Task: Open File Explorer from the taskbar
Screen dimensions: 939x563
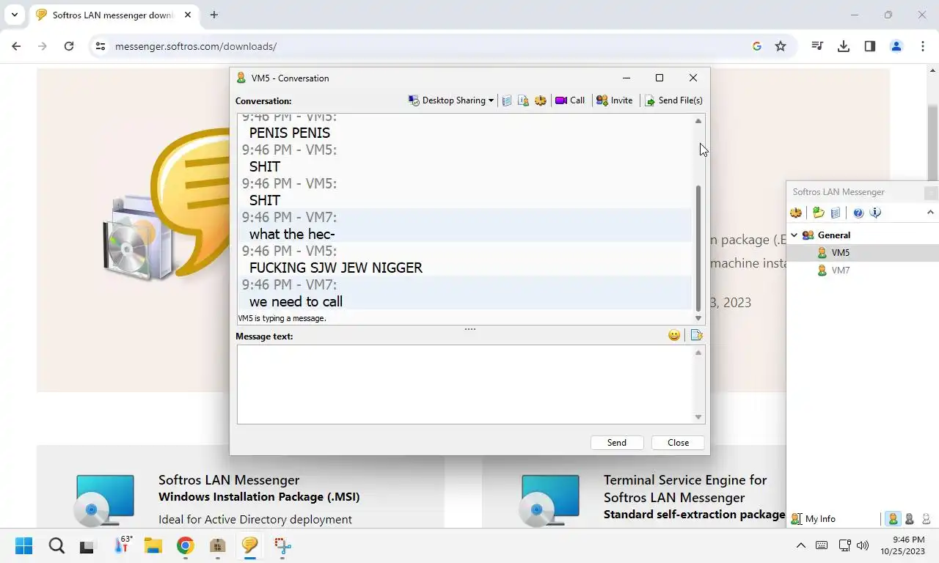Action: (x=153, y=545)
